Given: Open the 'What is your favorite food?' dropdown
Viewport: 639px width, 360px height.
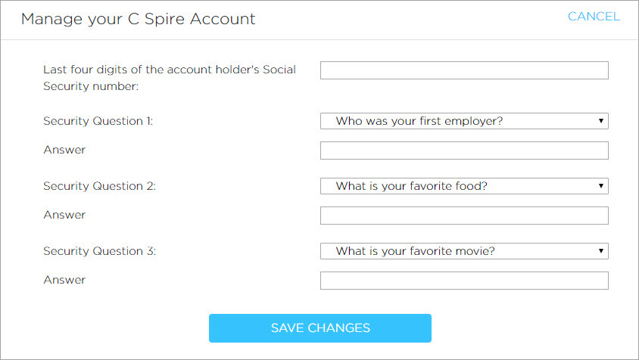Looking at the screenshot, I should pos(464,186).
